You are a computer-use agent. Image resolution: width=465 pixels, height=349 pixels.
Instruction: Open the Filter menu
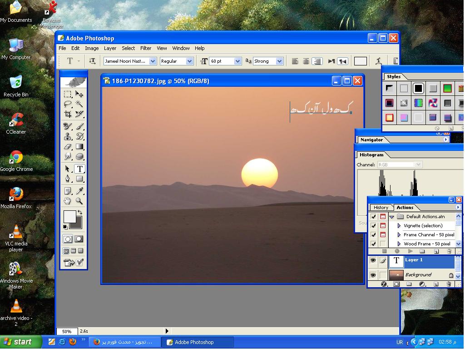[146, 48]
